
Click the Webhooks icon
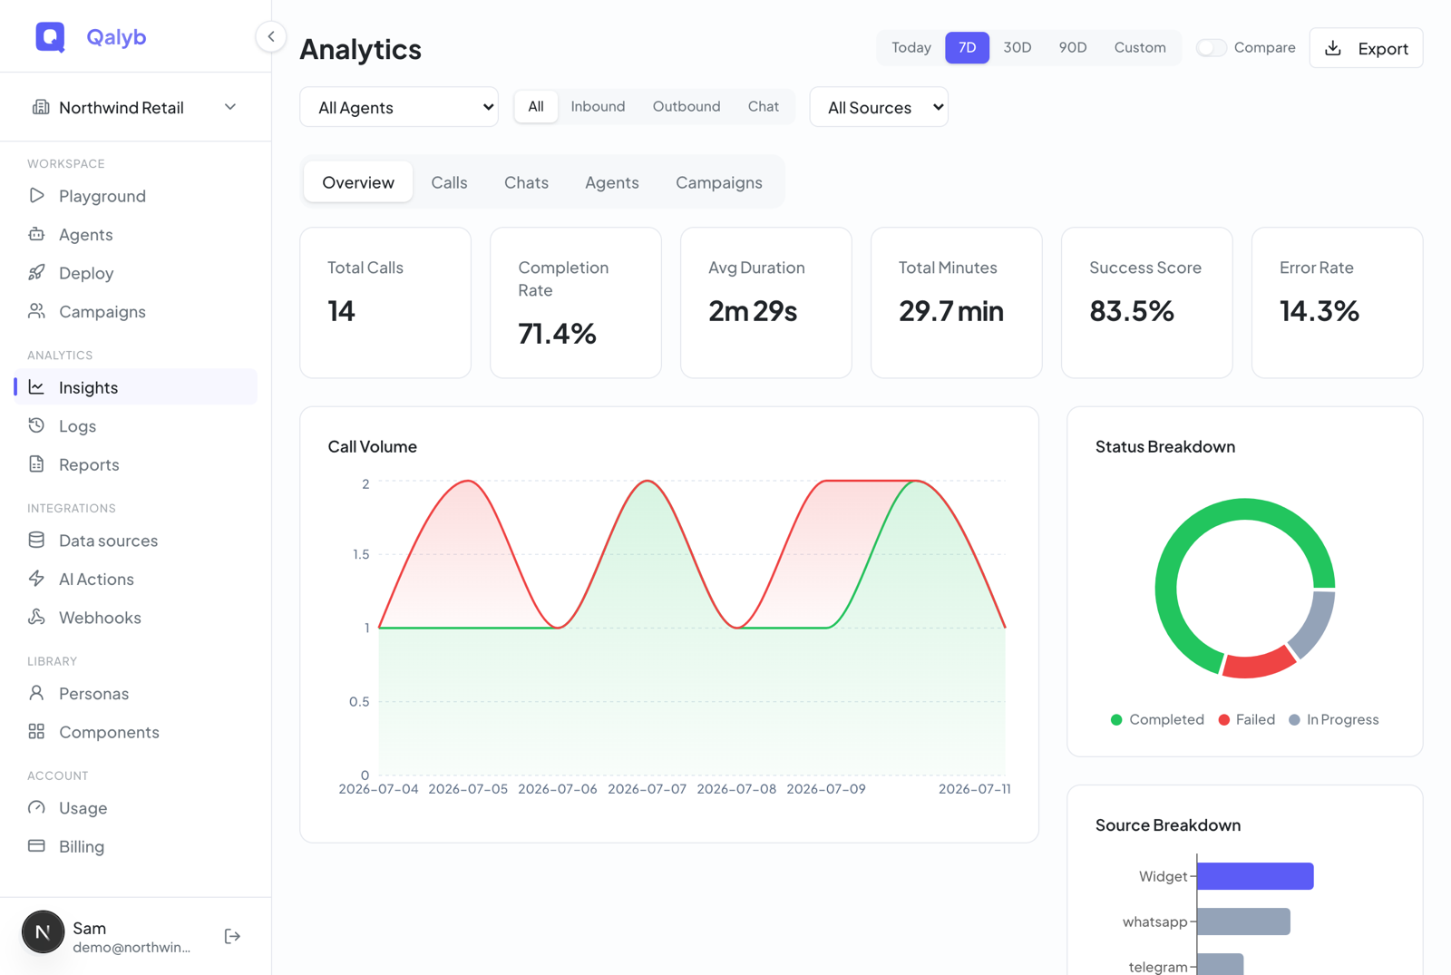point(36,617)
